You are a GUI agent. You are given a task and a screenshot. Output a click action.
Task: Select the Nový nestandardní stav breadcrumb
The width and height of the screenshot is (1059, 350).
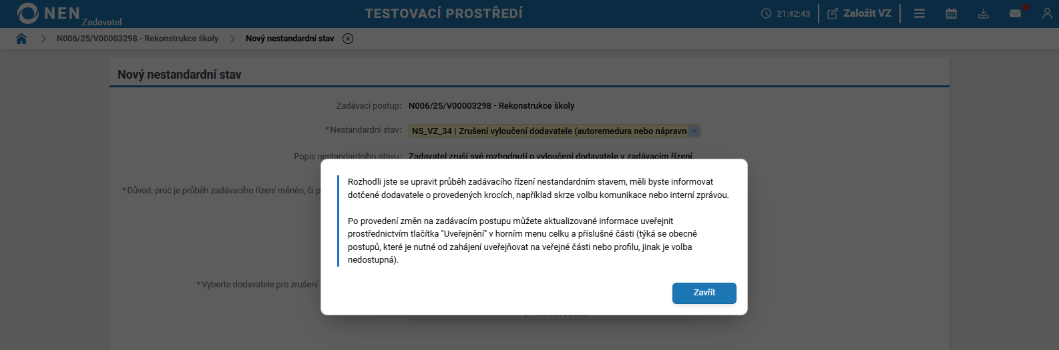(290, 39)
